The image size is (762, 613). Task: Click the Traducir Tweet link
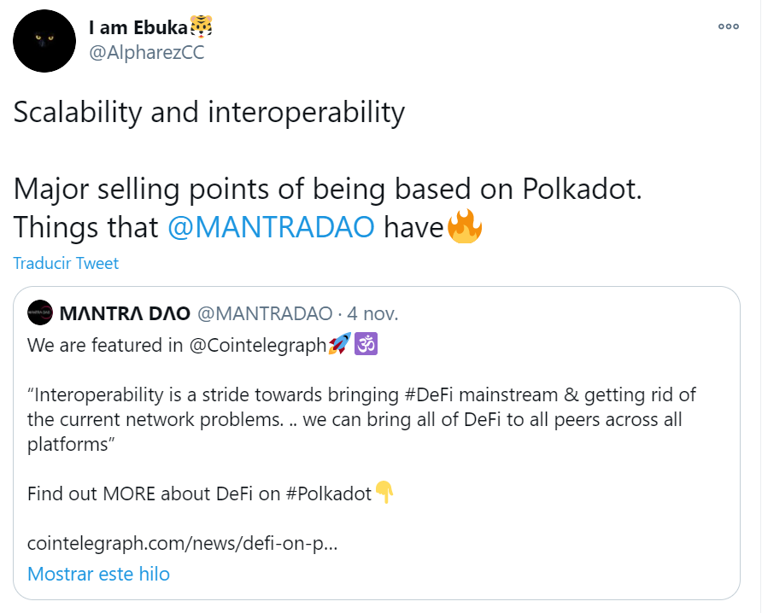(x=66, y=263)
